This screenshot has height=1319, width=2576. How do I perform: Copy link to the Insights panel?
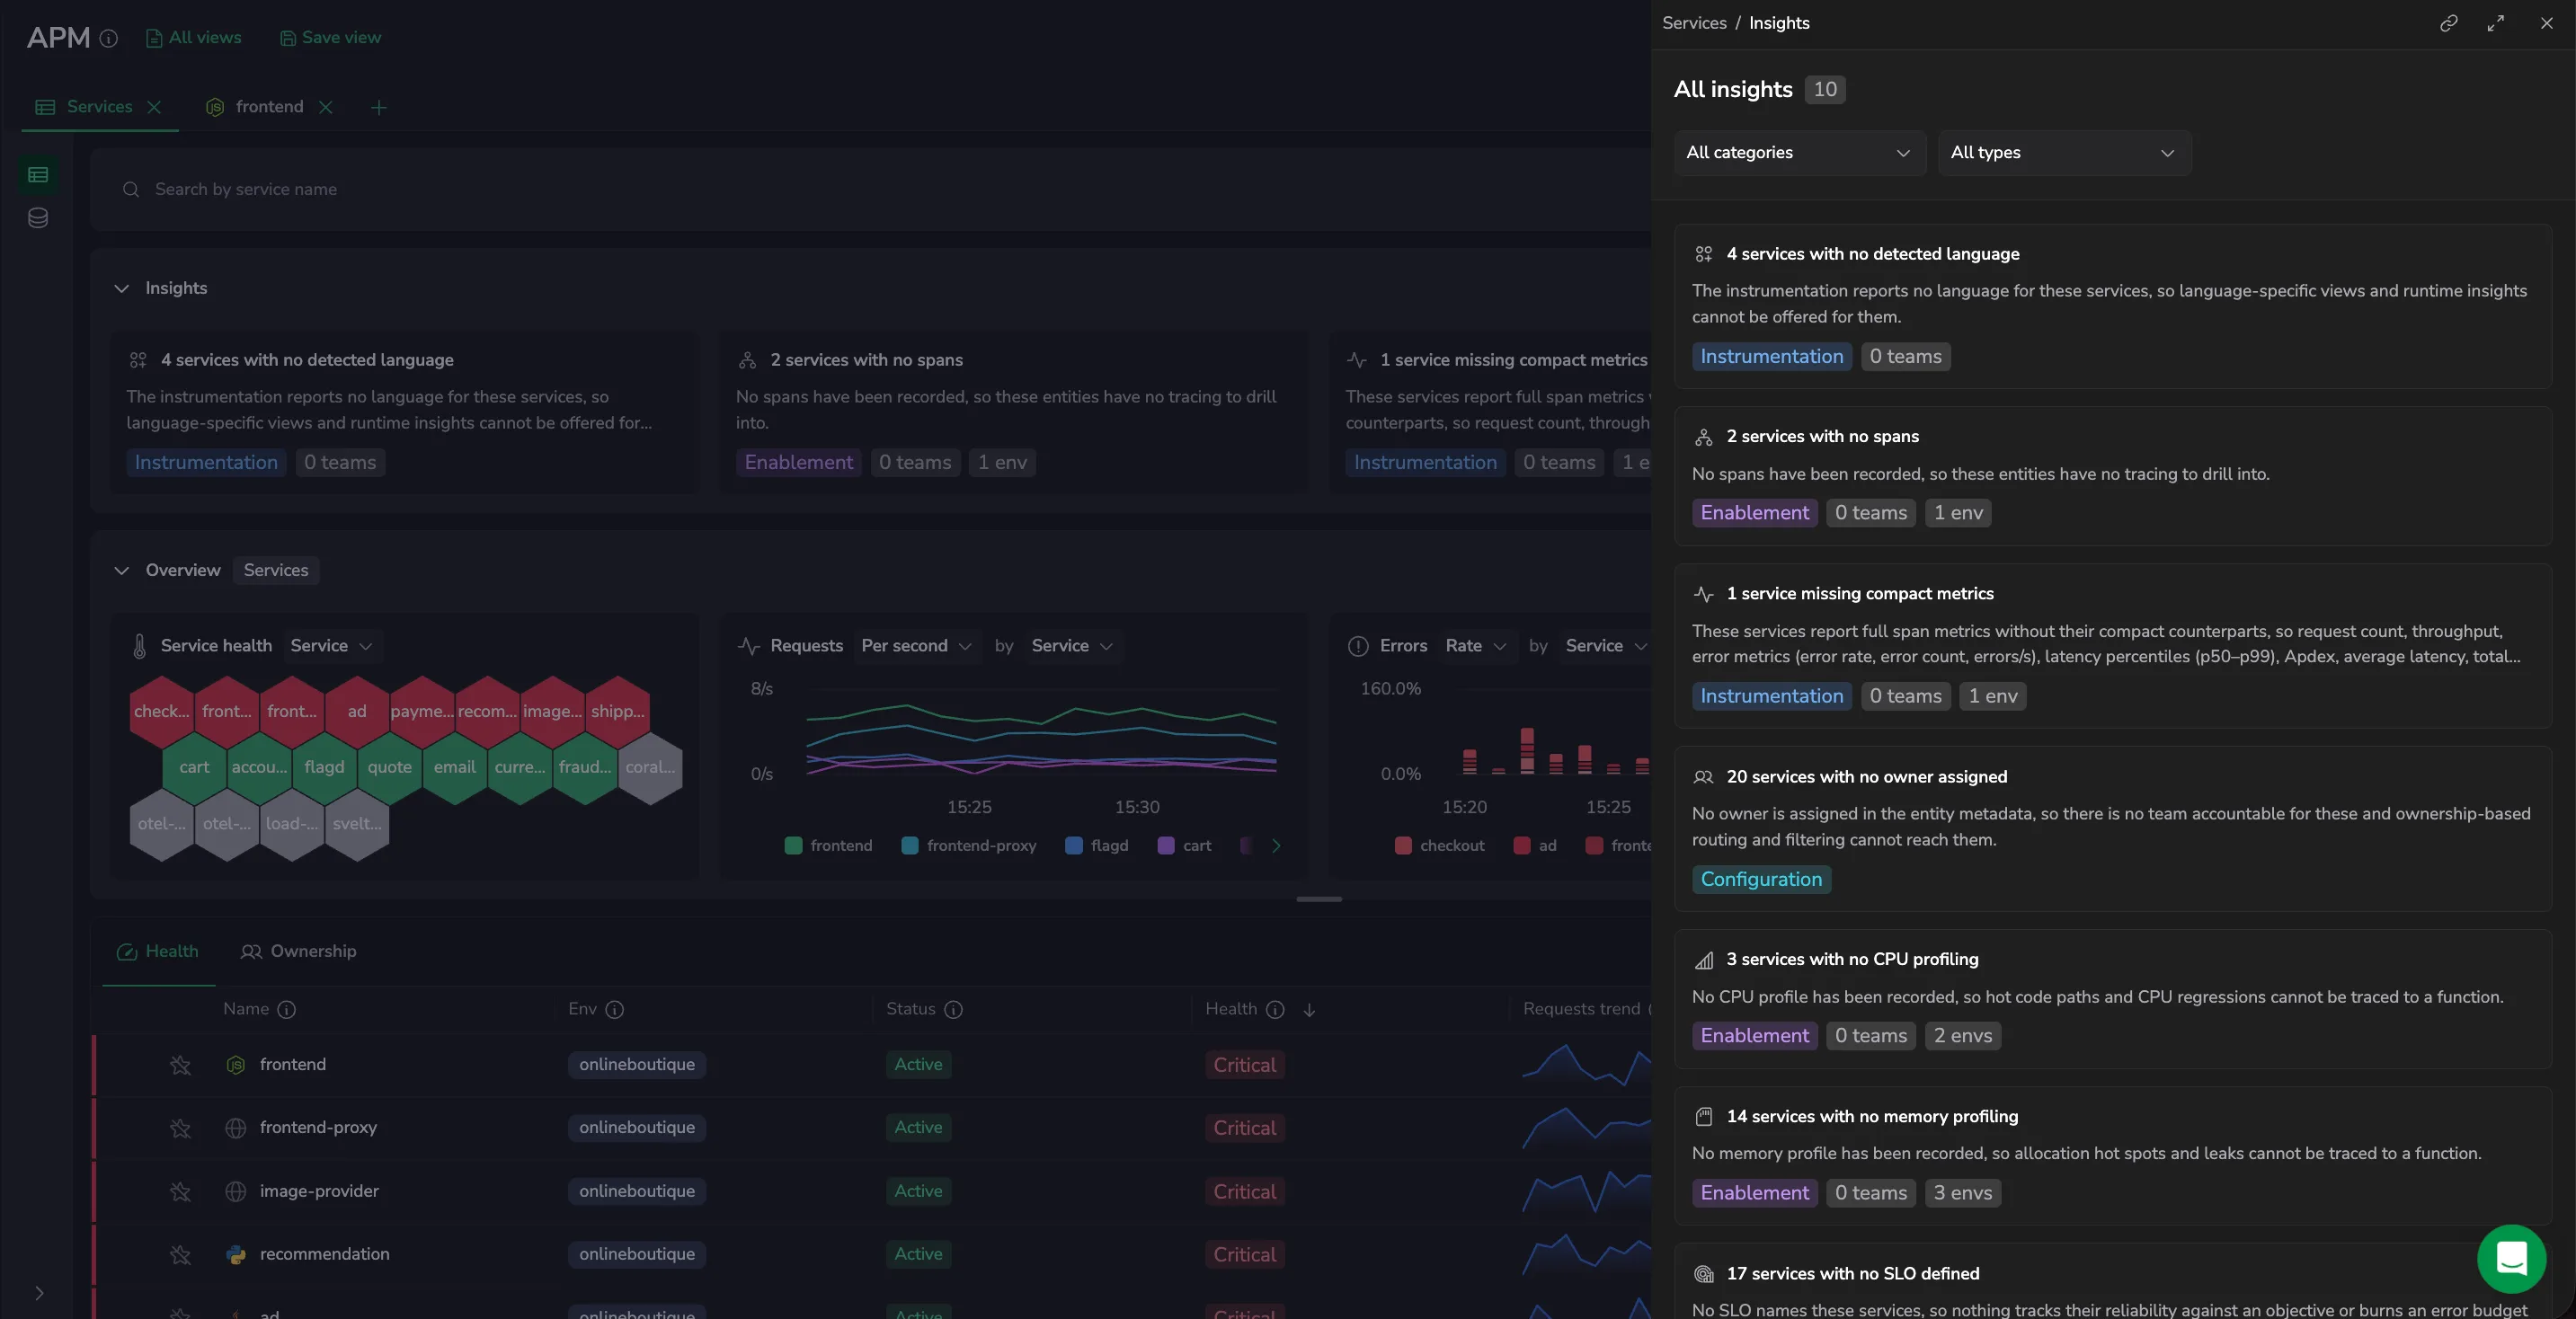tap(2448, 23)
